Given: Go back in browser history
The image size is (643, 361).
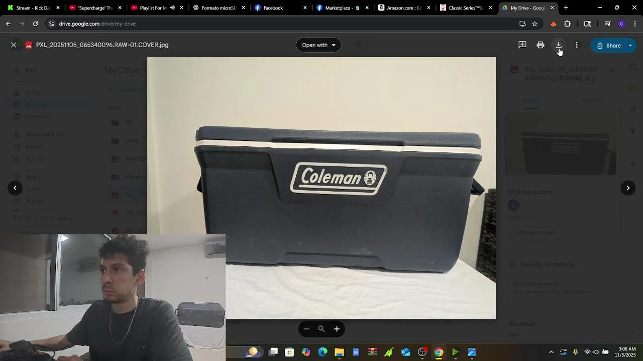Looking at the screenshot, I should [8, 24].
